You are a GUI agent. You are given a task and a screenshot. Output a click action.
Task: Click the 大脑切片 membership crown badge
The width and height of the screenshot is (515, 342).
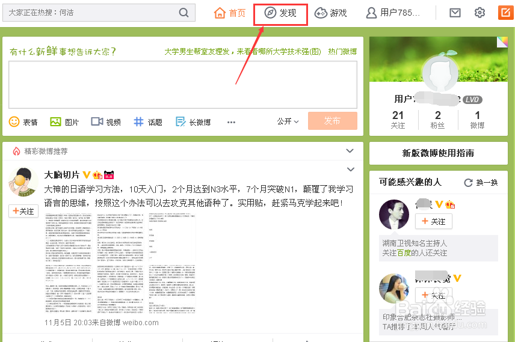point(97,175)
